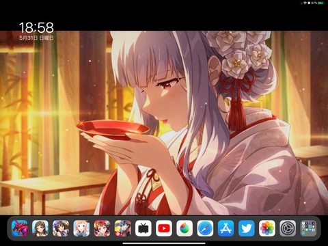Image resolution: width=328 pixels, height=246 pixels.
Task: Open the YouTube app
Action: [x=164, y=228]
